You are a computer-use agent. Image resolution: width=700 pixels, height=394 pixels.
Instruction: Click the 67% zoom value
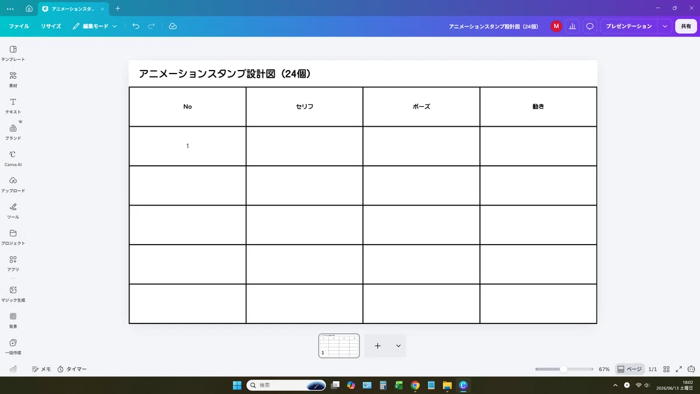pos(604,369)
